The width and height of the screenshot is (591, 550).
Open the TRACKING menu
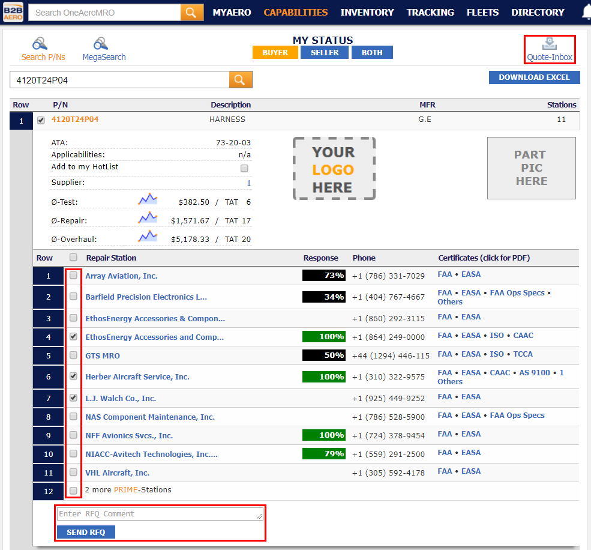coord(430,13)
